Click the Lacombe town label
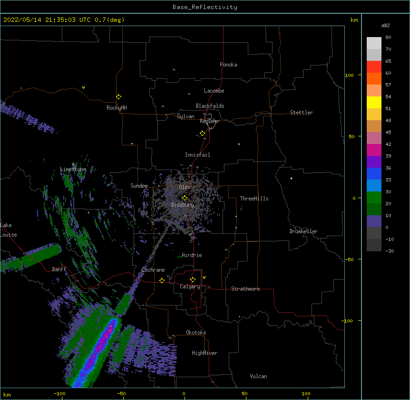This screenshot has width=410, height=400. click(214, 91)
